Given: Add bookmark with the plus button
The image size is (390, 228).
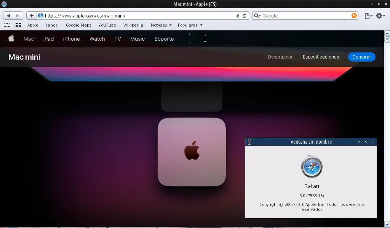Looking at the screenshot, I should pyautogui.click(x=31, y=16).
